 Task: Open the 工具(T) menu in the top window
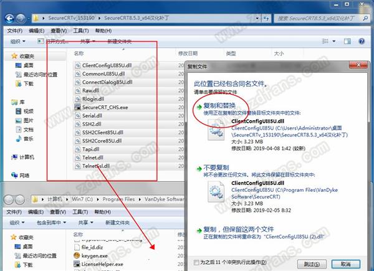[81, 31]
